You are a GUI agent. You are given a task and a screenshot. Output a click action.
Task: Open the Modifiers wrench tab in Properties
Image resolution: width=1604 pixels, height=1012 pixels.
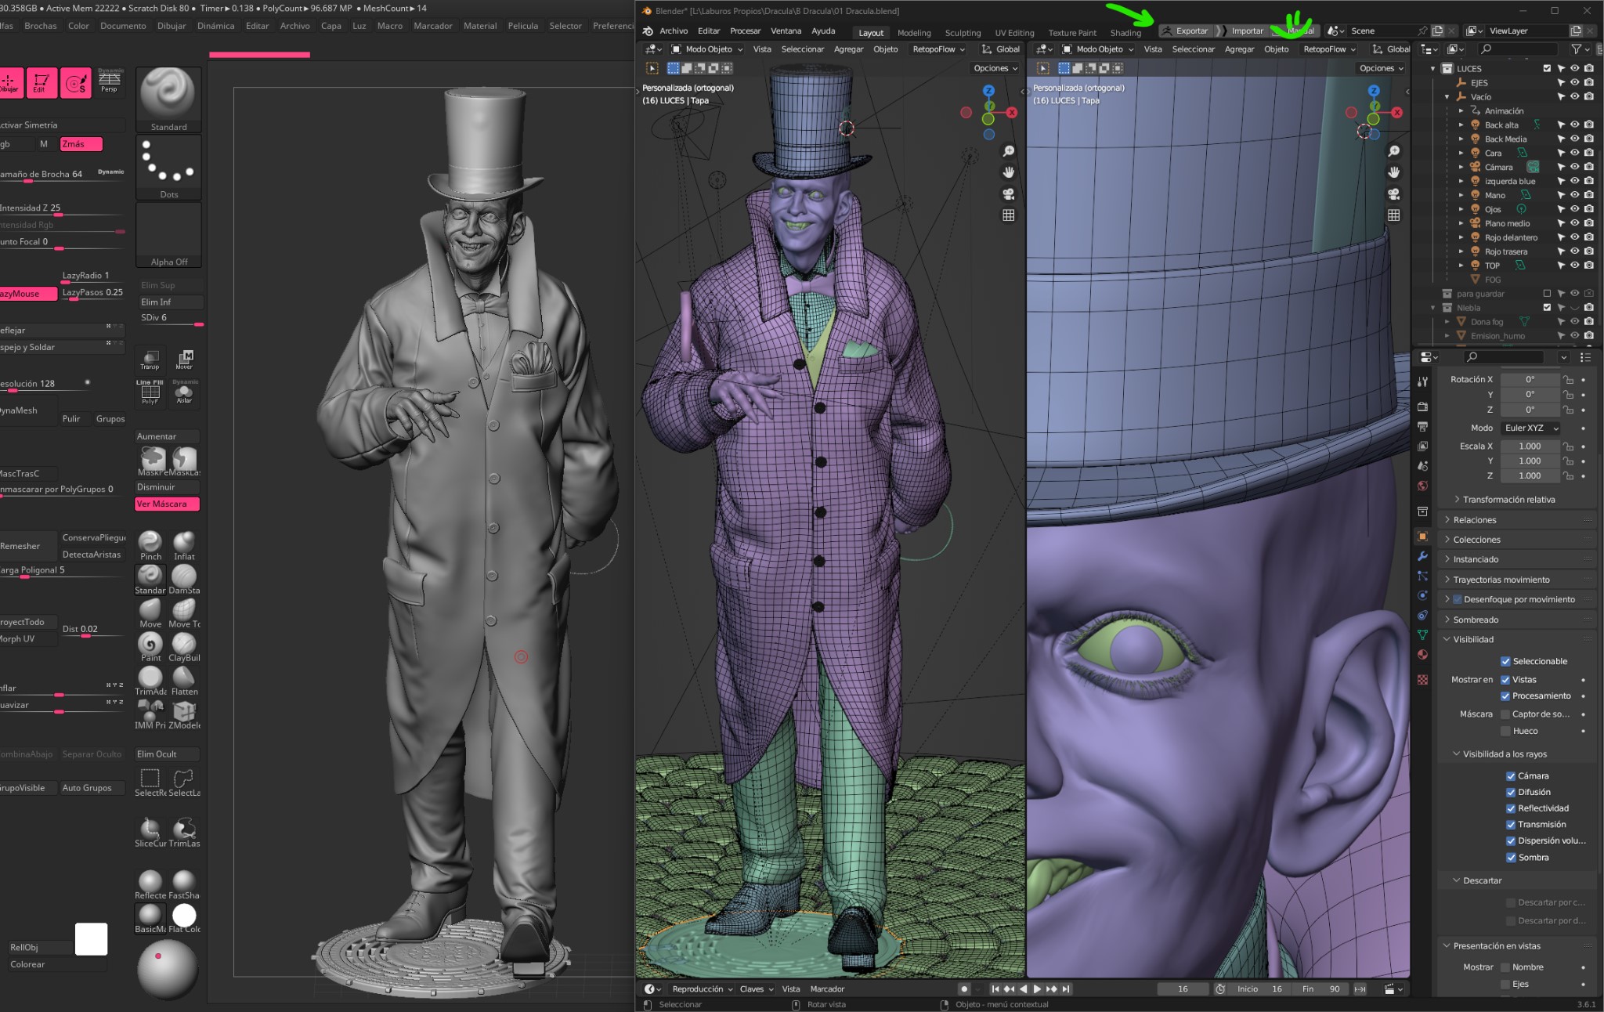pyautogui.click(x=1422, y=556)
